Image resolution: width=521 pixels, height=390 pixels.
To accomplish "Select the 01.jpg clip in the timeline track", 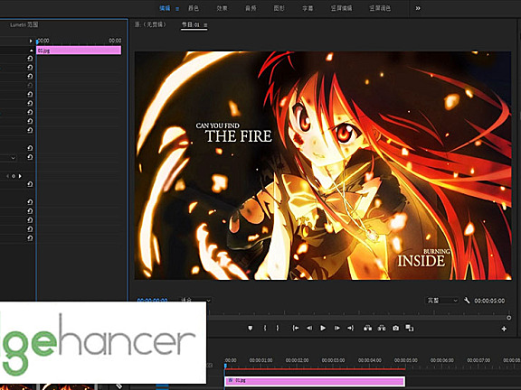I will pos(315,381).
